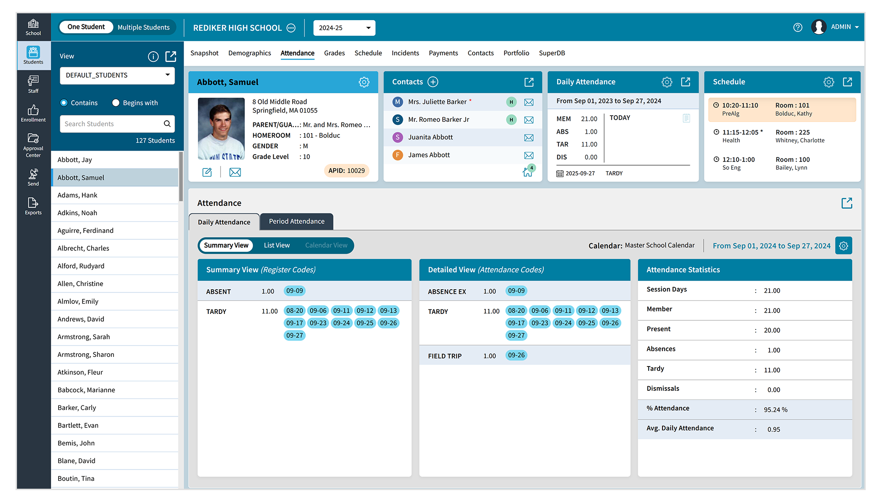Screen dimensions: 879x502
Task: Select student Adams, Hank from the list
Action: pyautogui.click(x=77, y=195)
